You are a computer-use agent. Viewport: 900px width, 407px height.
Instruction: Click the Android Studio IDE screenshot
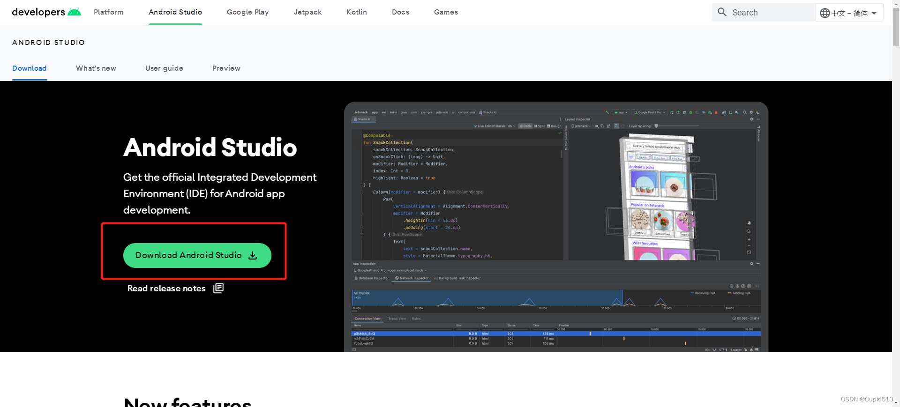coord(556,227)
